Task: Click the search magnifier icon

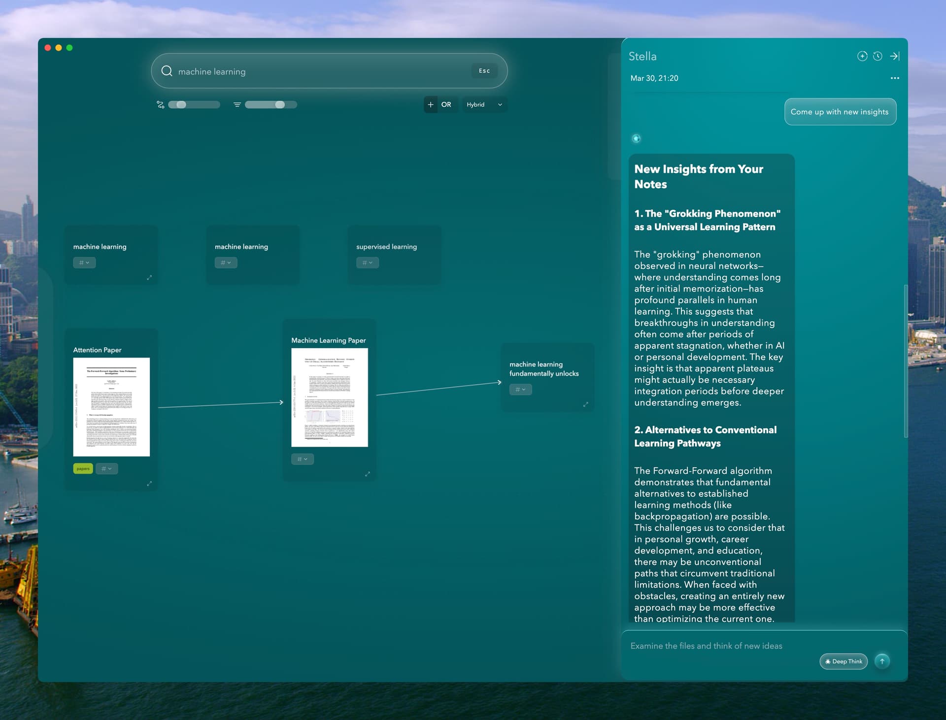Action: point(168,71)
